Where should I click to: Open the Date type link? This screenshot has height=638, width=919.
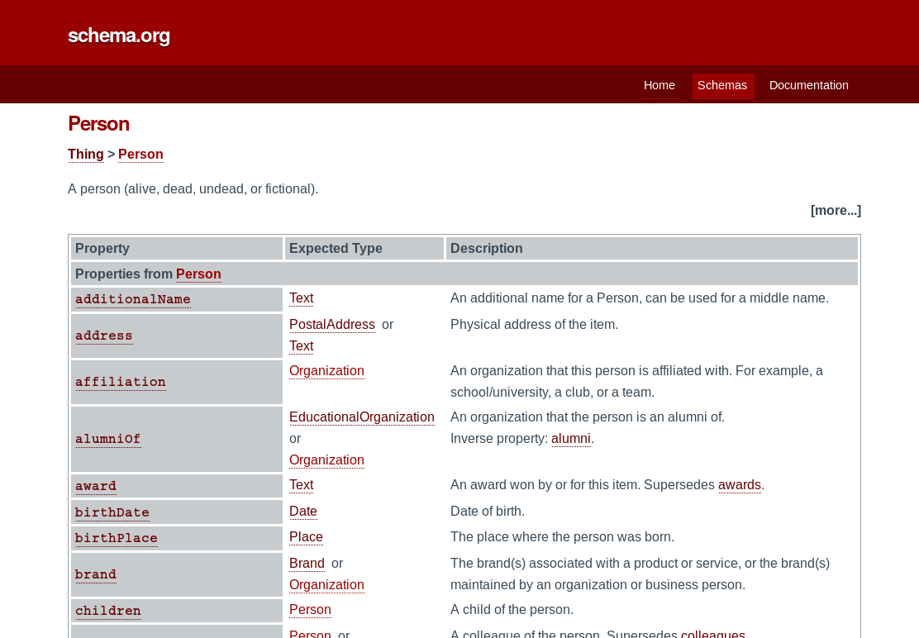point(303,512)
